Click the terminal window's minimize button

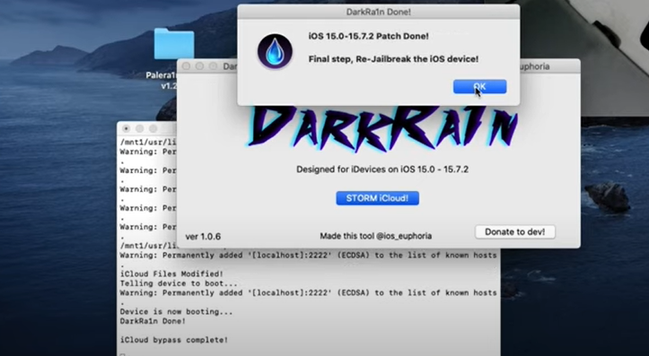[139, 128]
